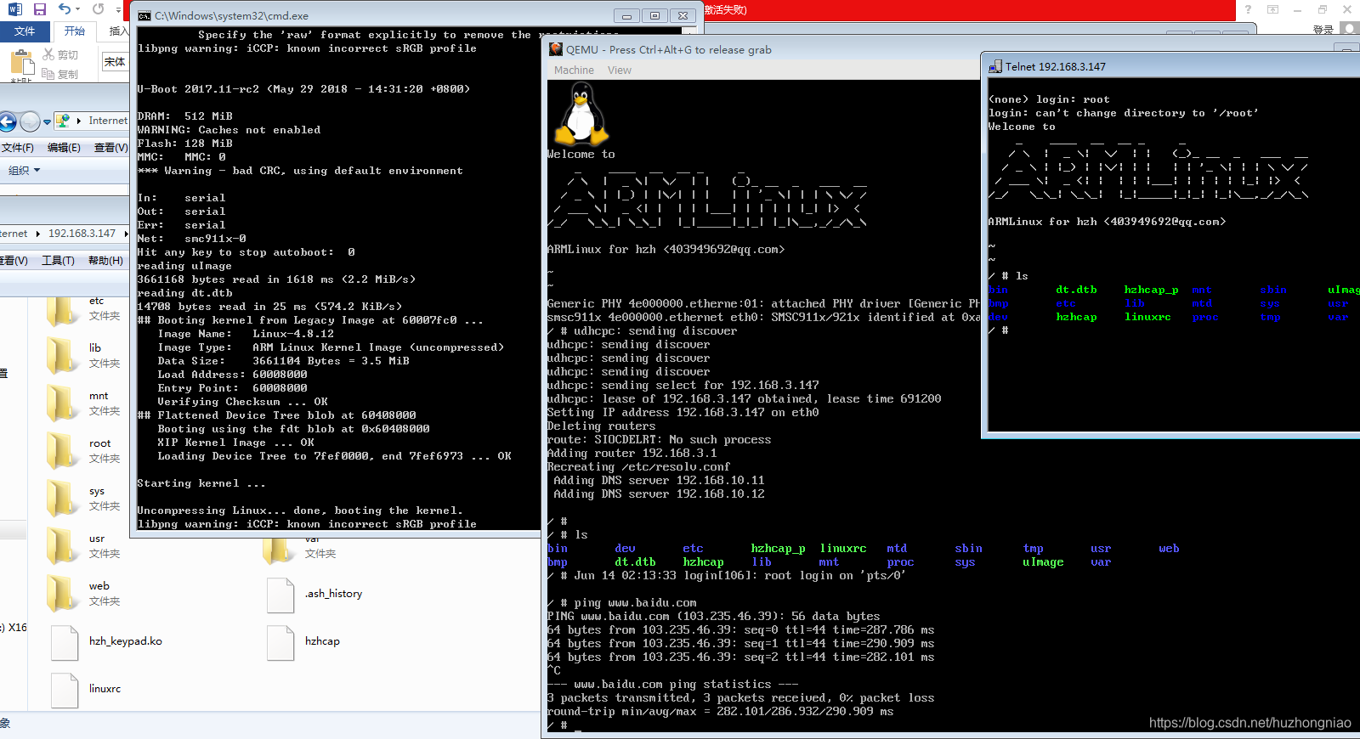The image size is (1360, 739).
Task: Click the Telnet window title icon
Action: coord(995,66)
